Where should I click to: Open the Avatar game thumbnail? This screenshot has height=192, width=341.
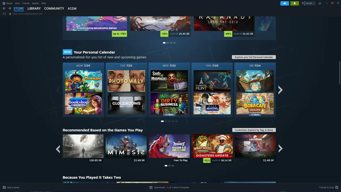click(x=212, y=104)
